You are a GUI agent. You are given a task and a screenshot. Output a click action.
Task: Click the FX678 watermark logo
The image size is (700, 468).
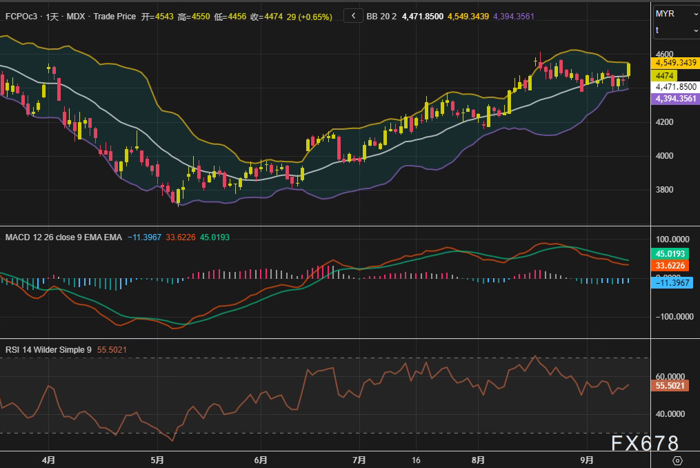[644, 443]
